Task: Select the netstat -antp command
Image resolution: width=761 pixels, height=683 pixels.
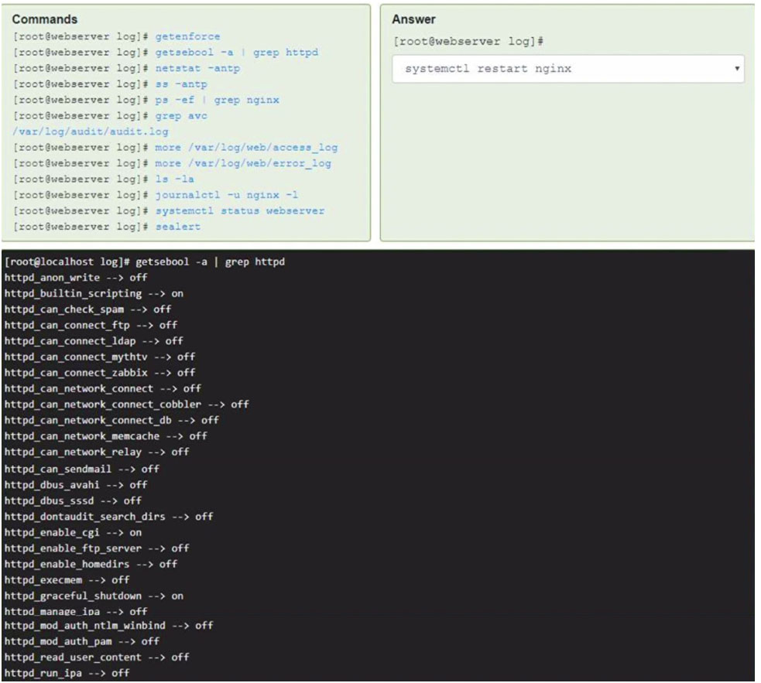Action: pos(197,68)
